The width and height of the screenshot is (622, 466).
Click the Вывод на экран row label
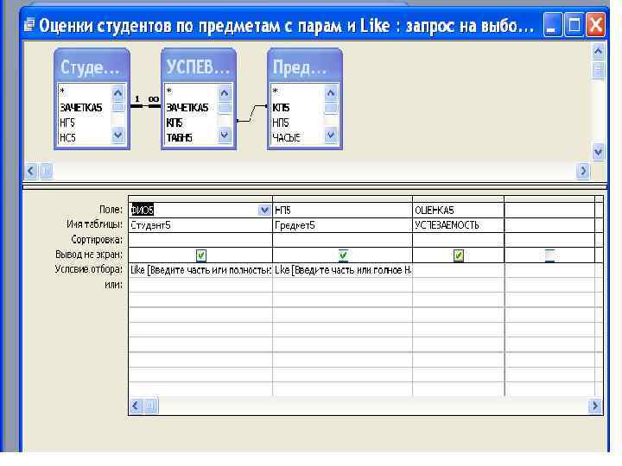pyautogui.click(x=89, y=255)
